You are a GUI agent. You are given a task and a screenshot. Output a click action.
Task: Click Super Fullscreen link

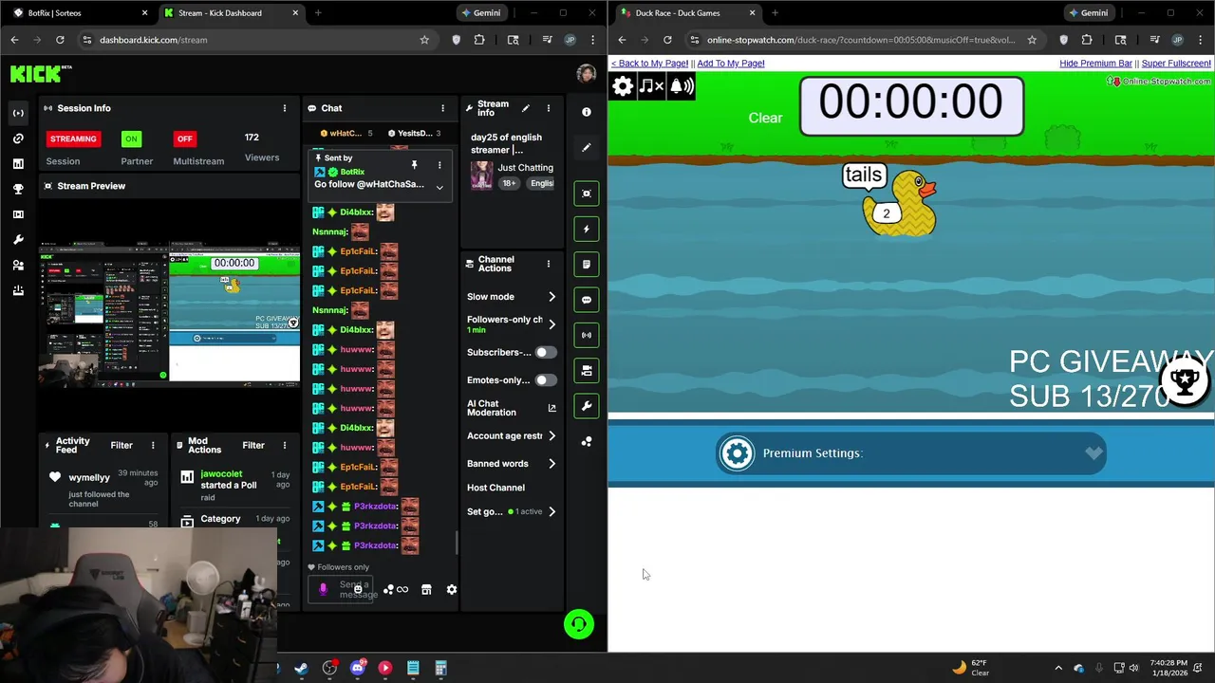point(1176,64)
